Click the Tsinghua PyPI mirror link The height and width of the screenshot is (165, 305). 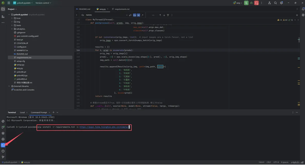tap(104, 127)
